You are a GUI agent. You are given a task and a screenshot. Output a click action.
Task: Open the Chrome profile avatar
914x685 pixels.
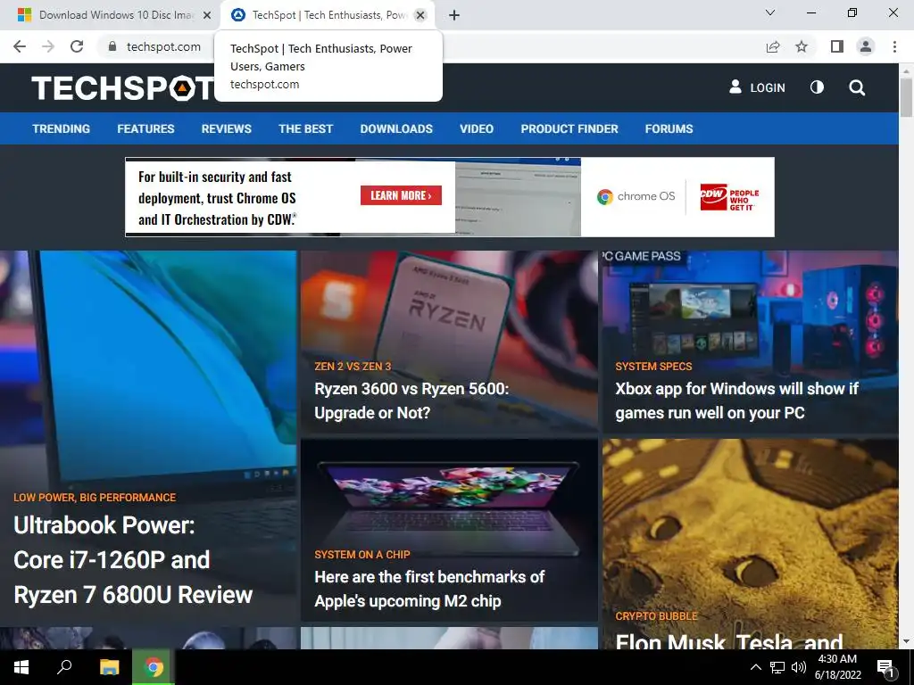[866, 46]
